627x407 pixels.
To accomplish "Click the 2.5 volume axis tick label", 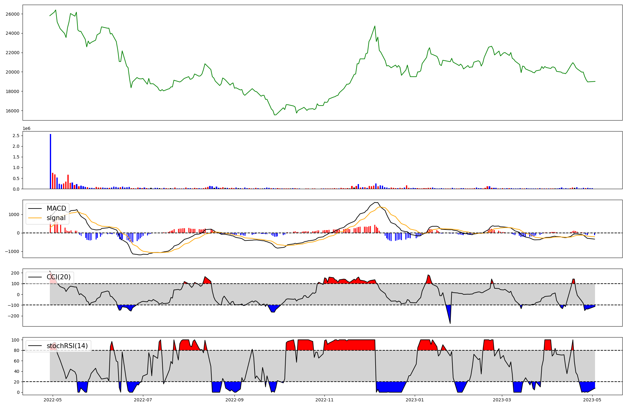I will (x=16, y=136).
